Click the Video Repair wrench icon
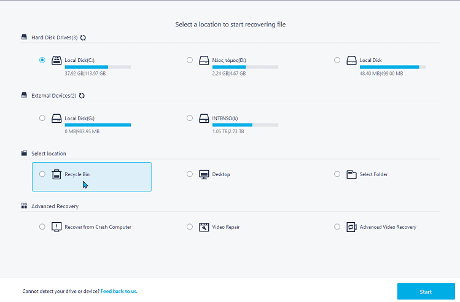The height and width of the screenshot is (302, 460). coord(204,227)
